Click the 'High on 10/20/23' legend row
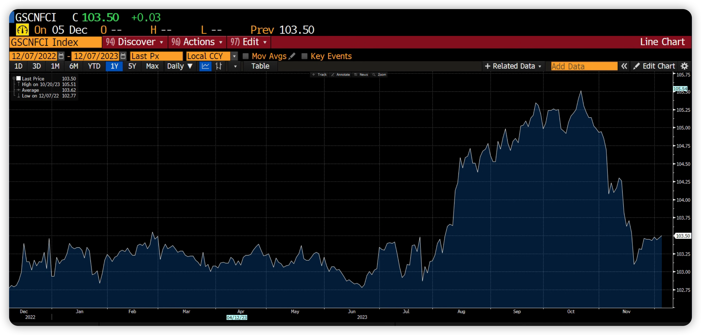The height and width of the screenshot is (335, 701). pos(47,84)
